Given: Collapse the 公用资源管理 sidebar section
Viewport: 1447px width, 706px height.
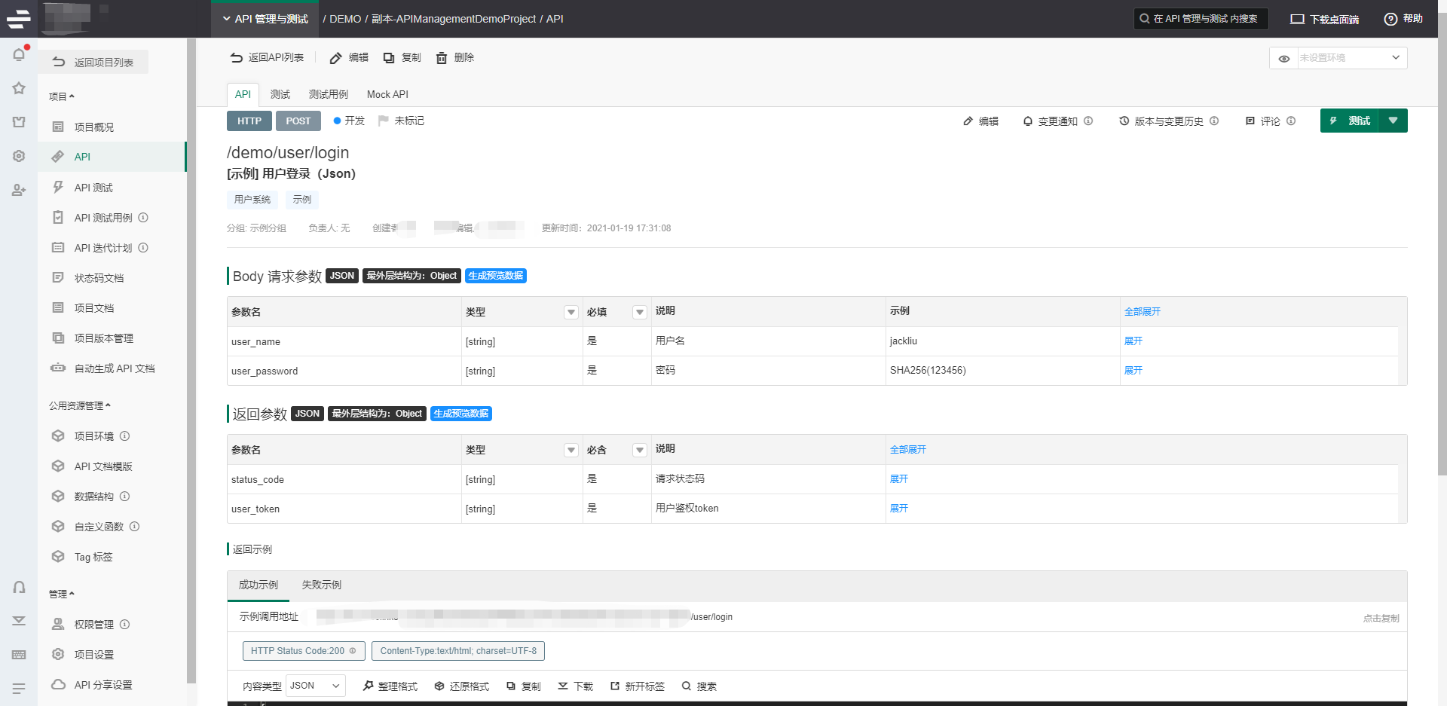Looking at the screenshot, I should click(x=80, y=405).
